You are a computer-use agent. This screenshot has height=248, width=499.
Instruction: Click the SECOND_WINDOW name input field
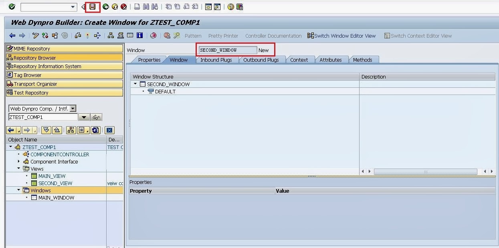[x=228, y=50]
